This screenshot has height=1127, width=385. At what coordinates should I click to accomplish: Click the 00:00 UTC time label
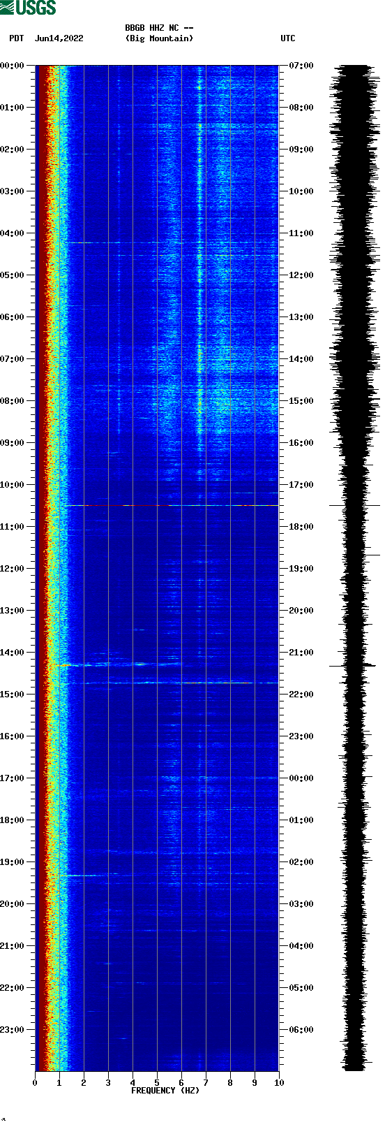point(301,778)
